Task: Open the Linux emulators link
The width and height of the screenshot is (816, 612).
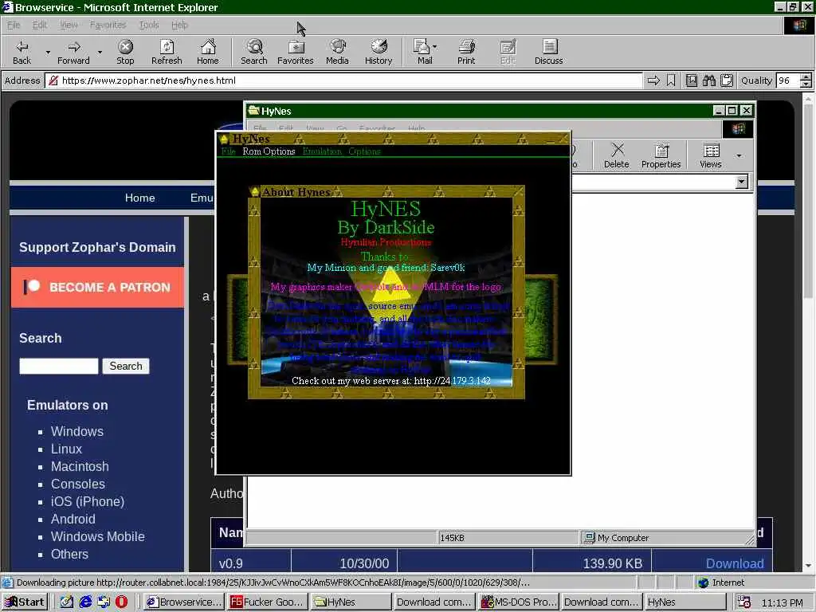Action: [x=66, y=449]
